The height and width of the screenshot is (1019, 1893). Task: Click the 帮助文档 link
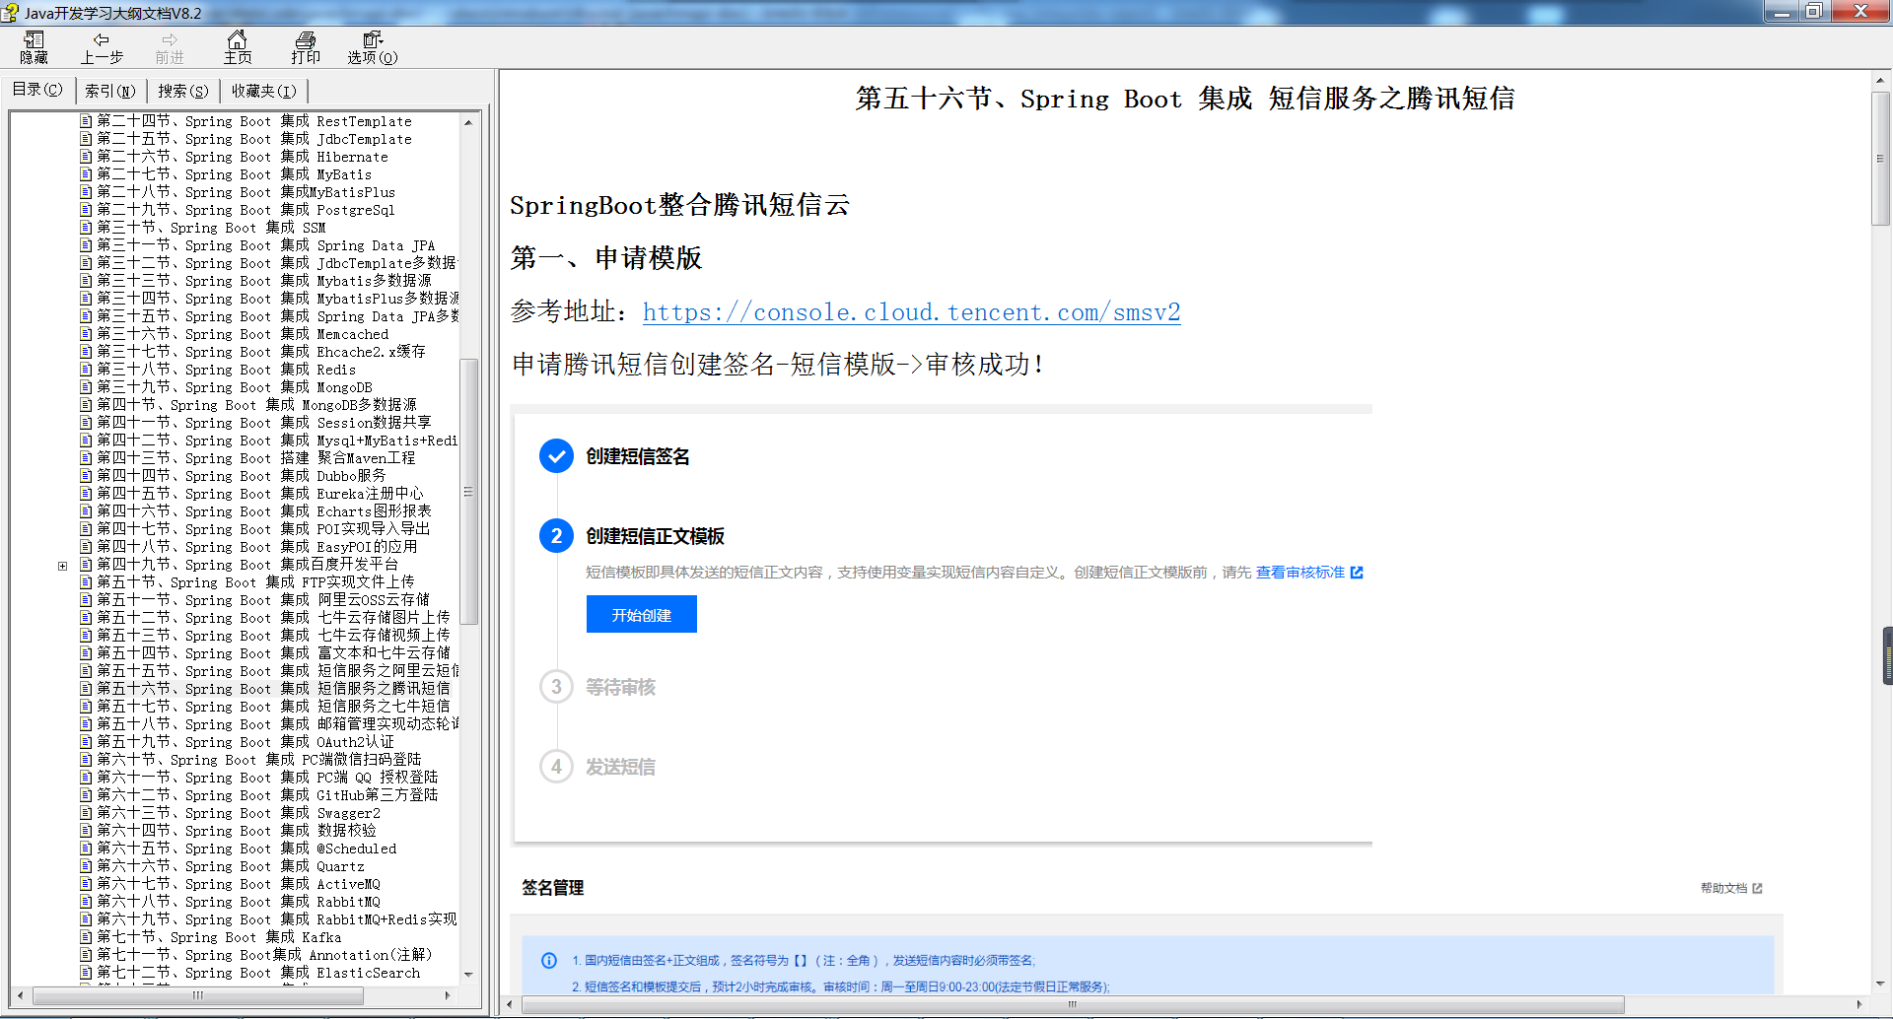coord(1730,888)
